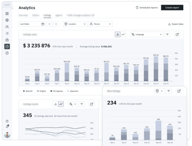Image resolution: width=192 pixels, height=146 pixels.
Task: Switch listings value chart to line view
Action: coord(123,34)
